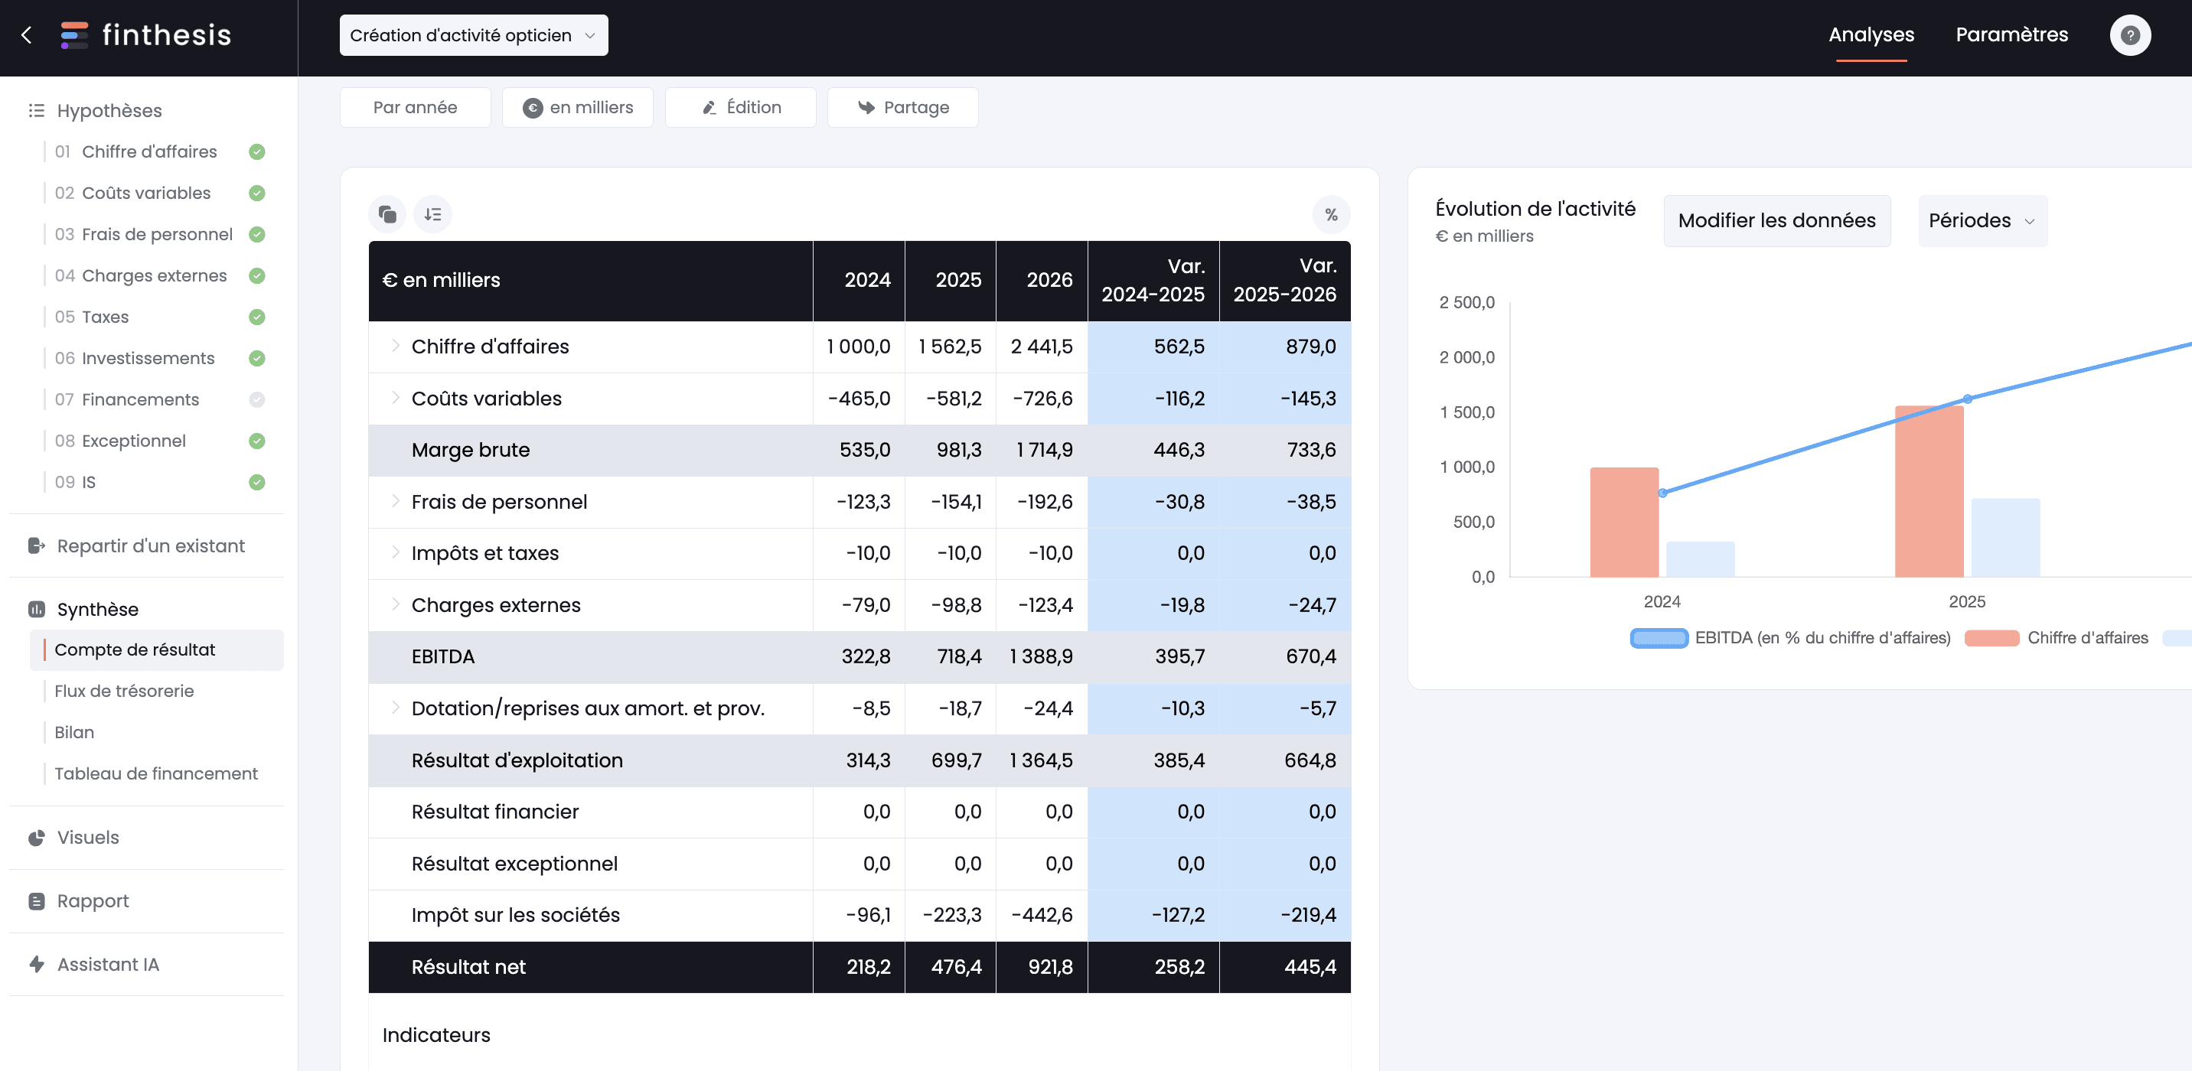Viewport: 2192px width, 1071px height.
Task: Click the Partage button
Action: [902, 108]
